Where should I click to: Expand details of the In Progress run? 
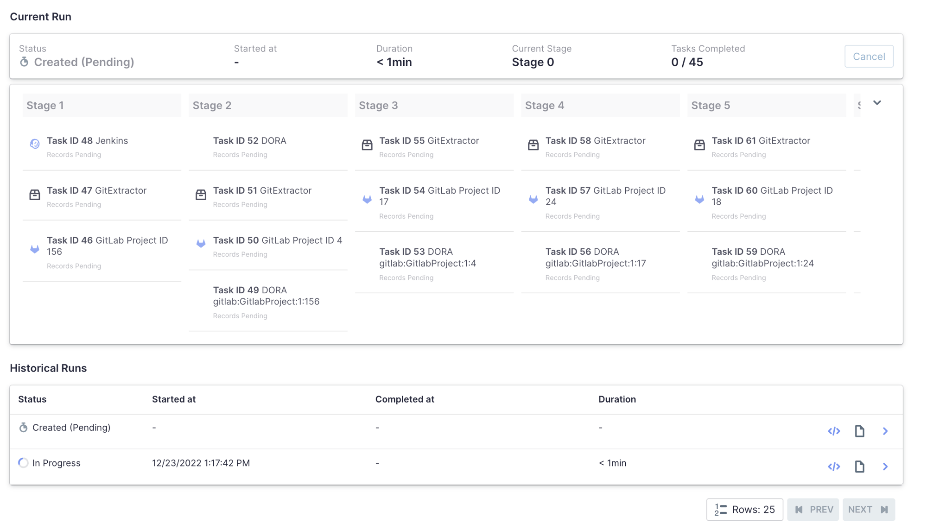886,467
